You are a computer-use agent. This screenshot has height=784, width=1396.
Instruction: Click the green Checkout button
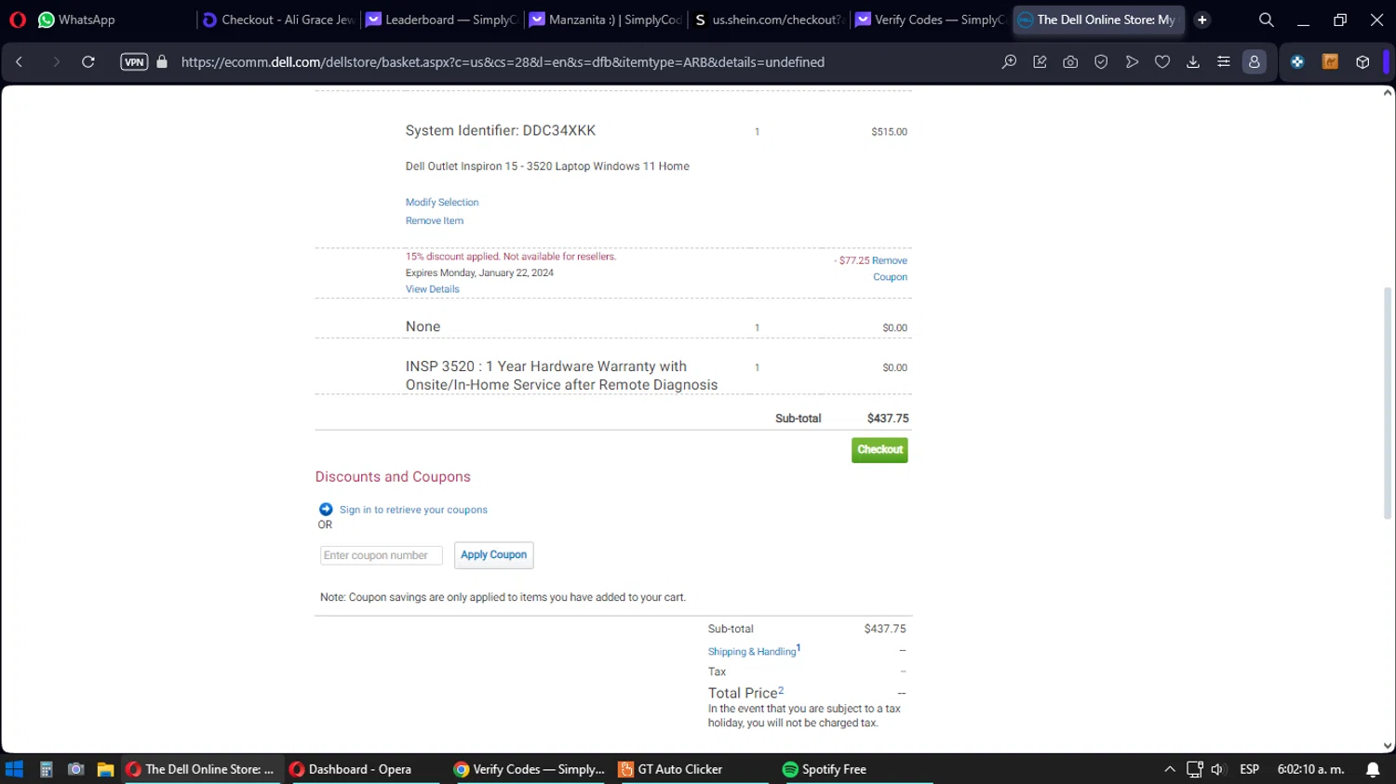(x=879, y=449)
